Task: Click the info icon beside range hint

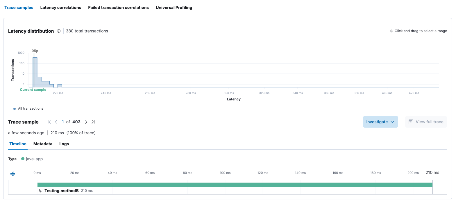Action: [x=391, y=31]
